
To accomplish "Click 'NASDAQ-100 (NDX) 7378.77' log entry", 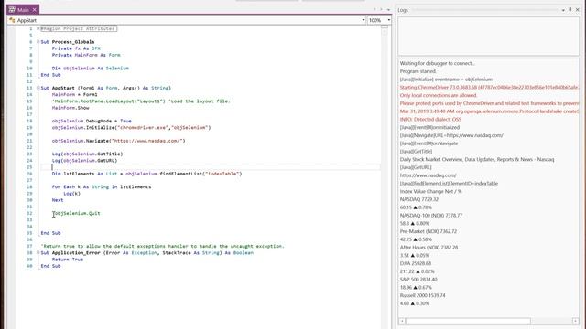I will point(431,216).
